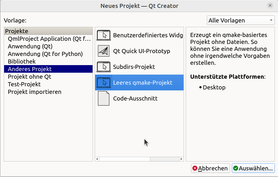Close the Neues Projekt dialog window
Screen dimensions: 278x177
click(x=270, y=6)
